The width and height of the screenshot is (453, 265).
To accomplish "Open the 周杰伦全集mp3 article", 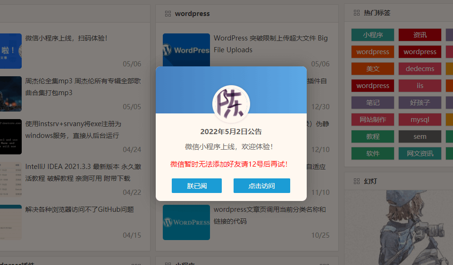I will [x=83, y=87].
